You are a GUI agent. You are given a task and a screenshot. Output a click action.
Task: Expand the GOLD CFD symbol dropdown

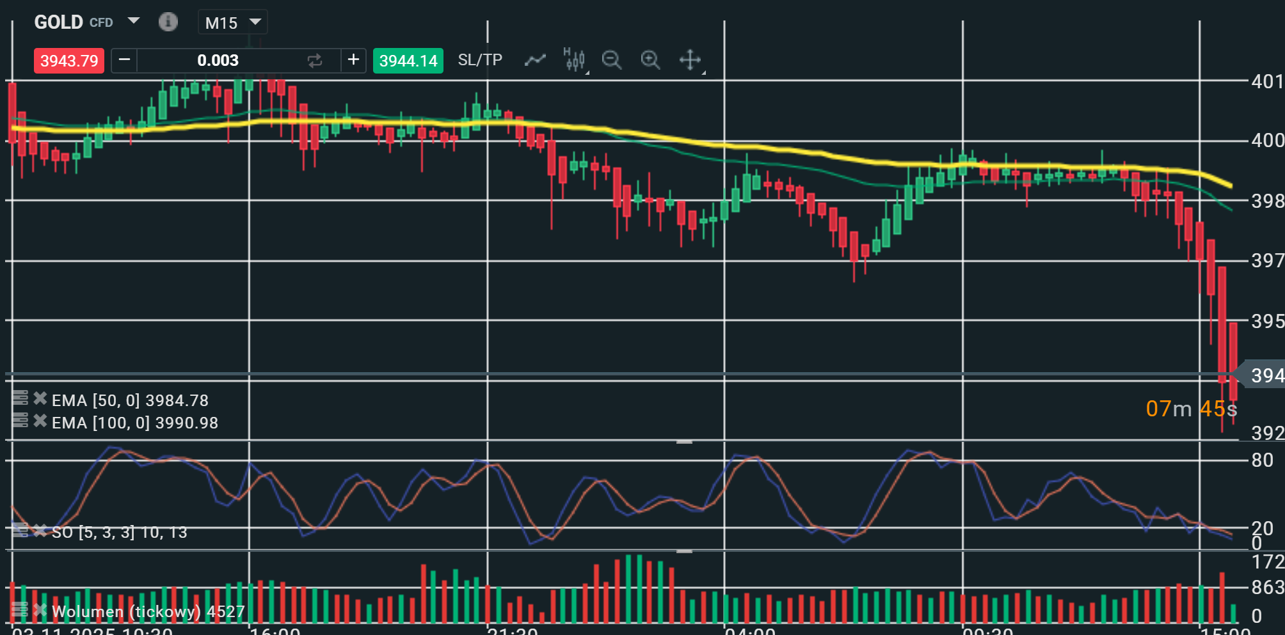[134, 21]
